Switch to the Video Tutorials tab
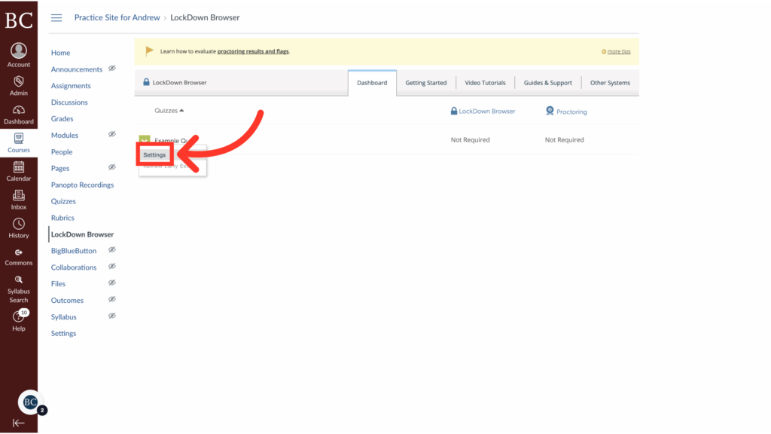The height and width of the screenshot is (434, 771). pos(486,83)
